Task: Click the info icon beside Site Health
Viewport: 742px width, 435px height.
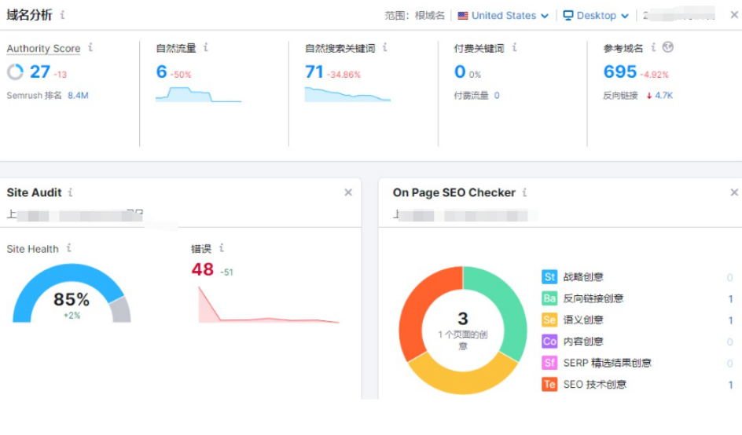Action: [69, 248]
